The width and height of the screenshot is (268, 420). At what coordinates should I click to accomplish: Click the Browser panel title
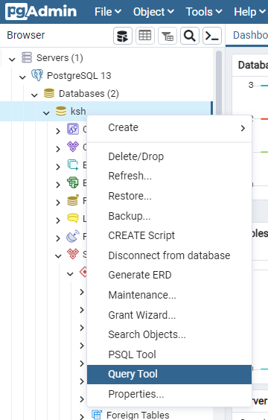[x=26, y=35]
